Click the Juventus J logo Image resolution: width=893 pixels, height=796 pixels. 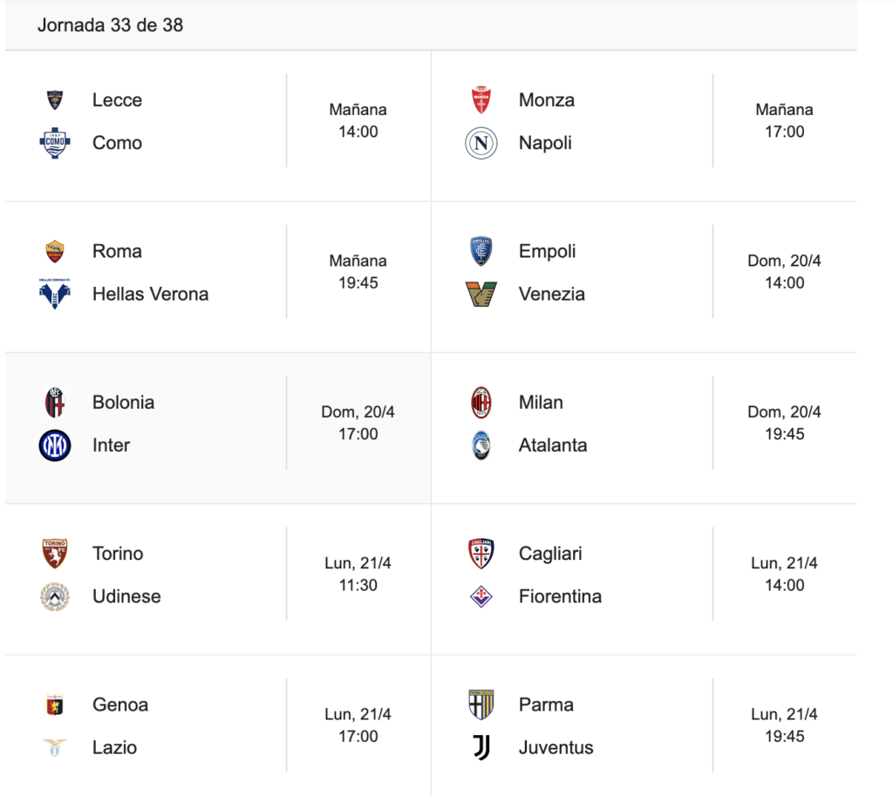[x=481, y=747]
